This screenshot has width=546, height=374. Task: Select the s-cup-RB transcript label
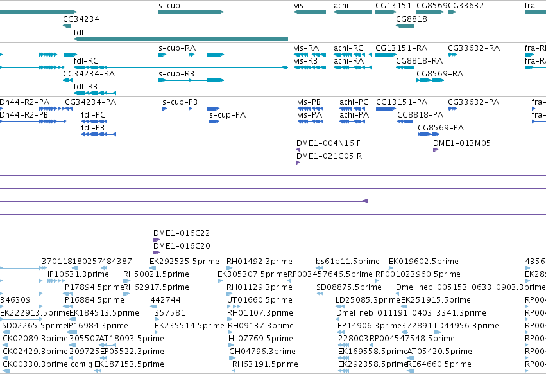point(176,74)
